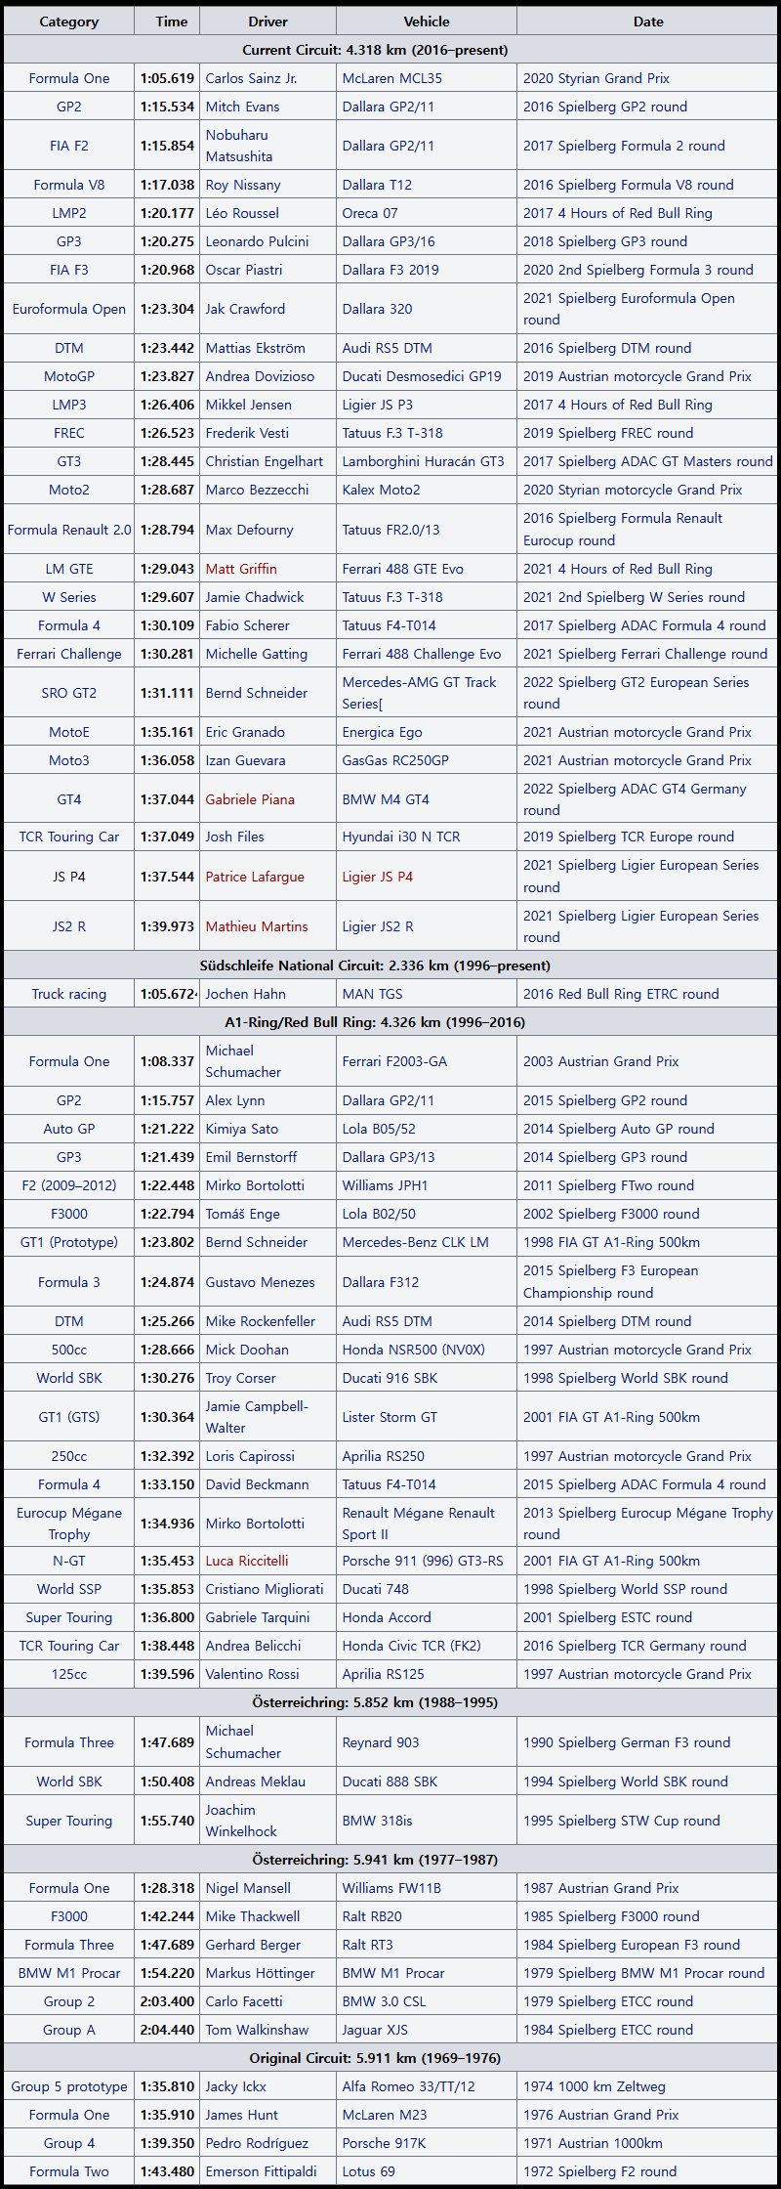Open the McLaren M23 link

pos(385,2115)
